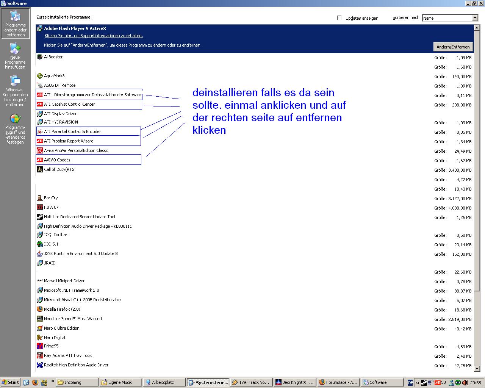Enable the 'Updates anzeigen' checkbox
The width and height of the screenshot is (485, 388).
(339, 18)
